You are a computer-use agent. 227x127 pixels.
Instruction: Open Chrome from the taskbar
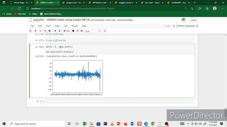pyautogui.click(x=153, y=124)
